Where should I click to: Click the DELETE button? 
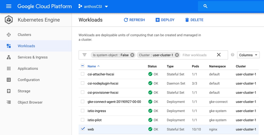[194, 20]
